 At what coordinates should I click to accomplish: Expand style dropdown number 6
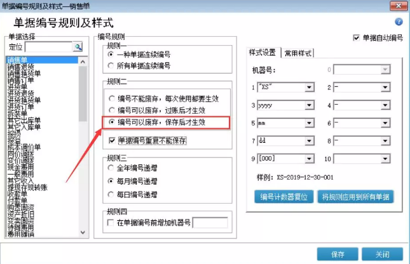pos(385,123)
